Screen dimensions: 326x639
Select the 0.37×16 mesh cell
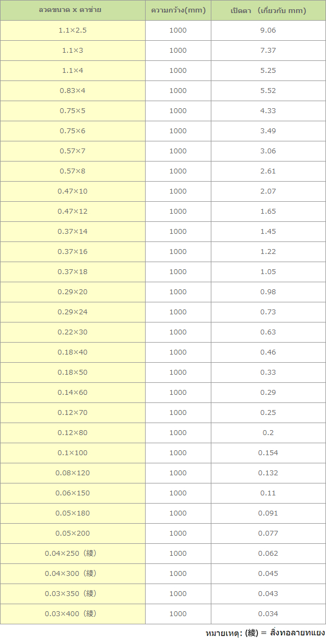point(72,252)
